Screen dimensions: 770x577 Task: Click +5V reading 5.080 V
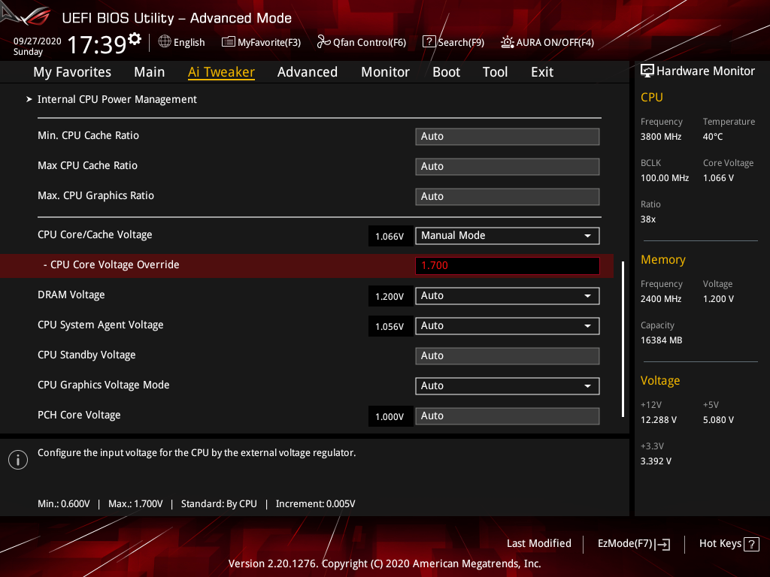tap(718, 420)
